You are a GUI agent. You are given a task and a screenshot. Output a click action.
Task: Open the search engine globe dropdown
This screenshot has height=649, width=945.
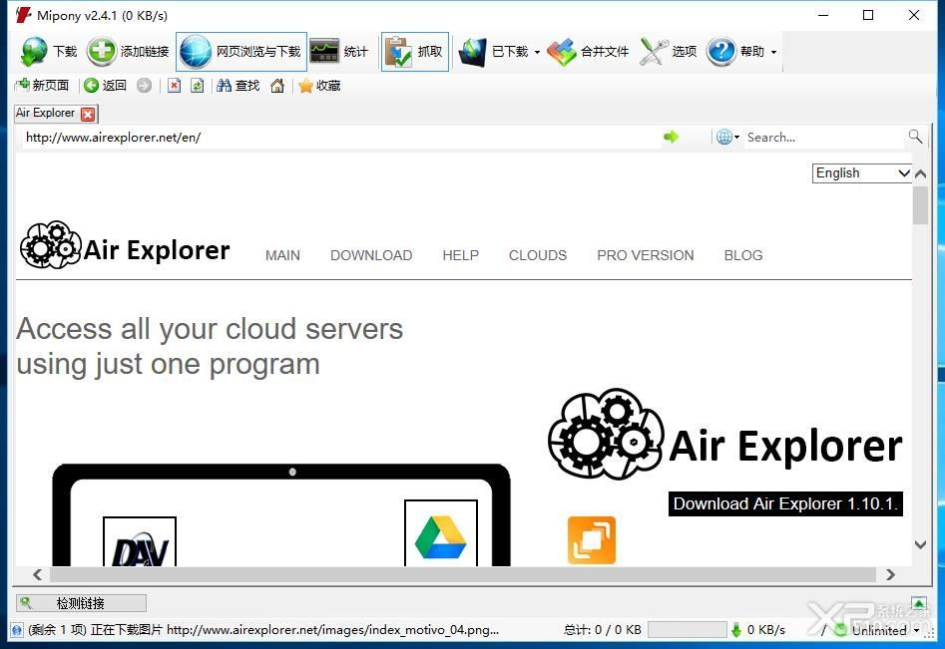tap(727, 138)
